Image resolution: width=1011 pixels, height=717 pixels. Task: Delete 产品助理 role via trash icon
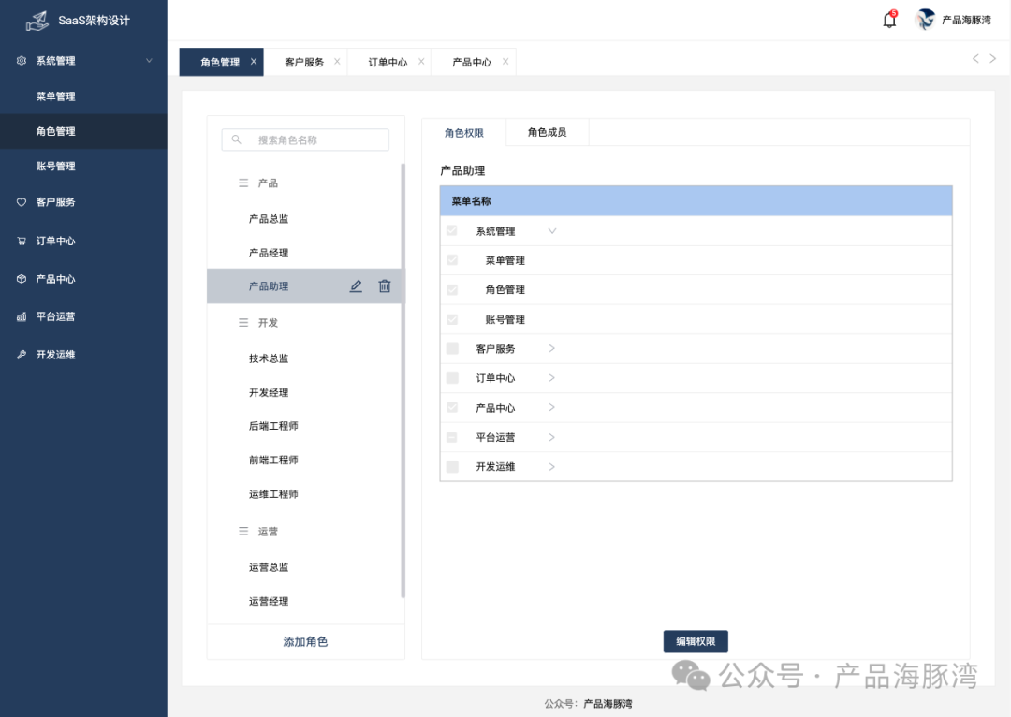click(x=384, y=285)
